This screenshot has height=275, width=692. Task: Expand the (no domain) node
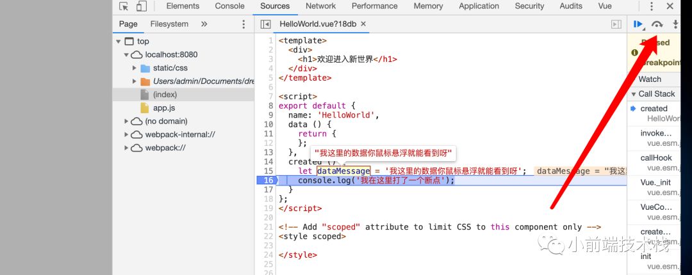click(x=126, y=122)
